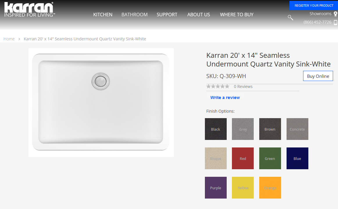The image size is (338, 209).
Task: Open the Support menu
Action: click(x=167, y=15)
